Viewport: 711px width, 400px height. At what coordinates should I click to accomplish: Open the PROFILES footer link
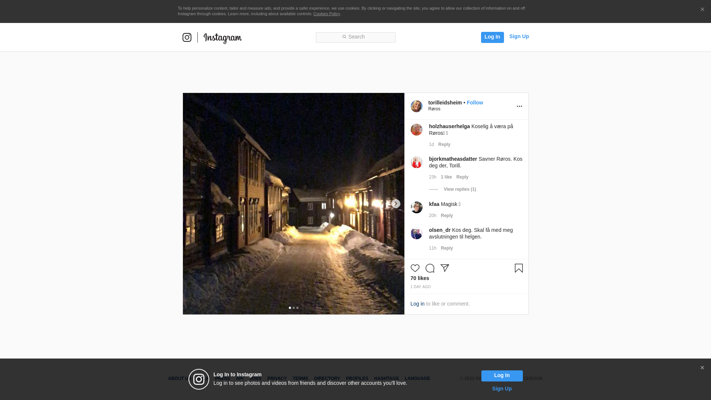pos(357,379)
